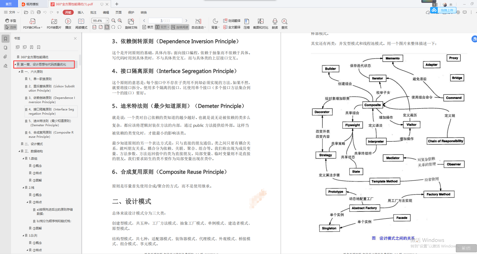The width and height of the screenshot is (477, 254).
Task: Open the 保护 ribbon tab
Action: tap(131, 12)
